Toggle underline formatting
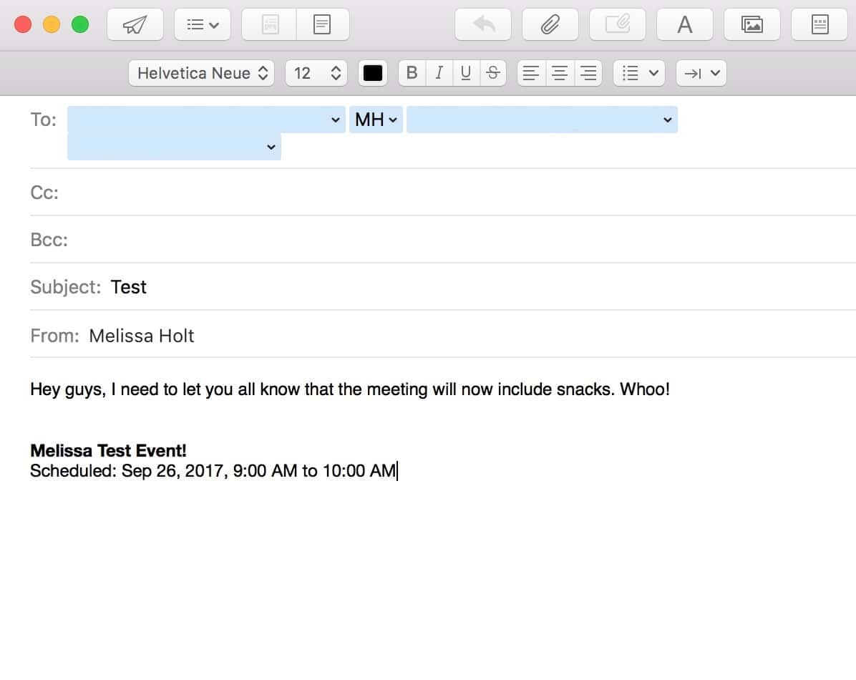The height and width of the screenshot is (680, 856). click(x=466, y=73)
